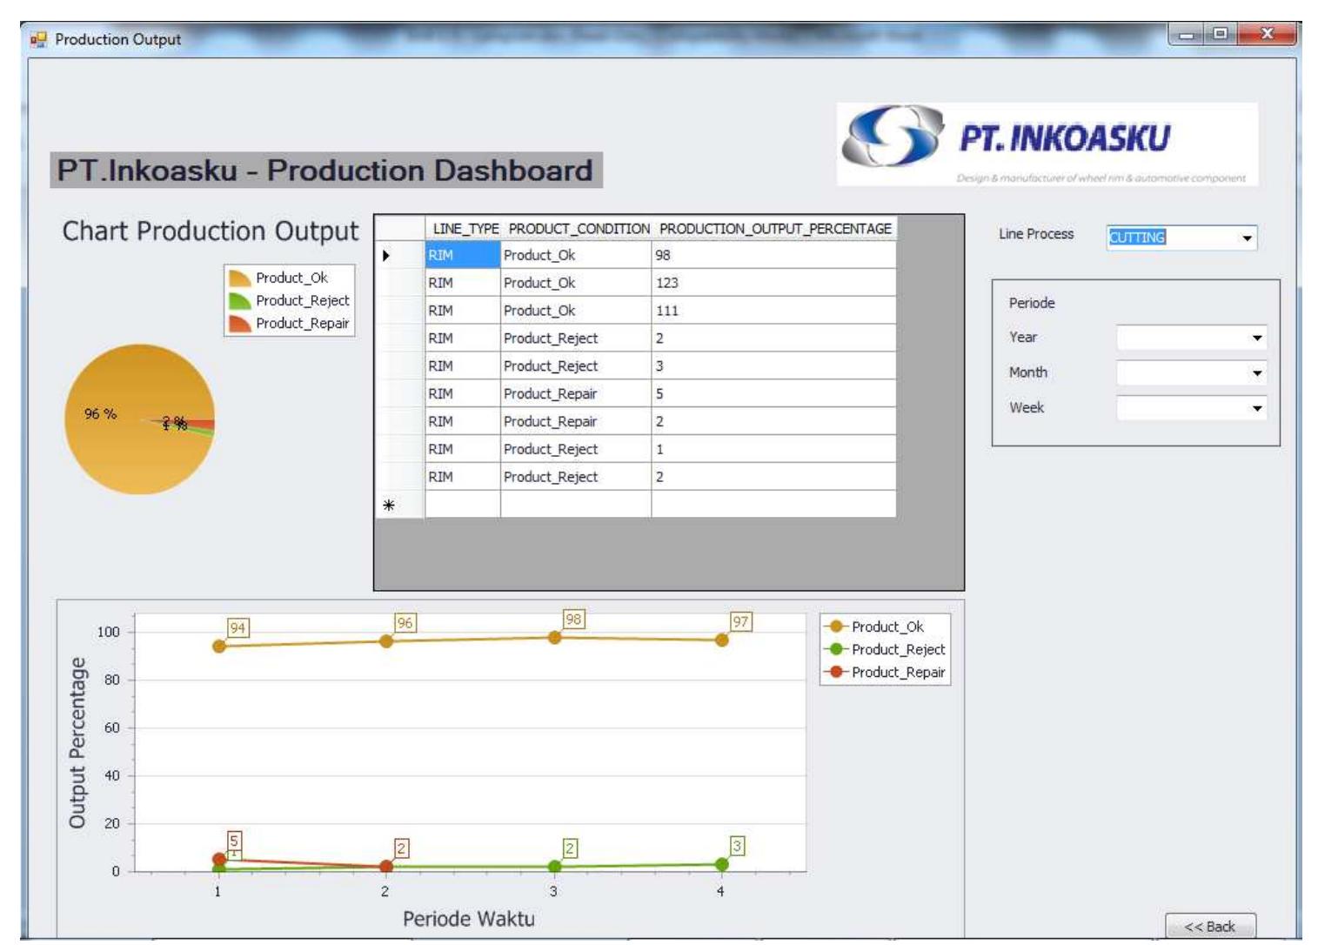Click the Product_Repair cell in the row with 5
The image size is (1318, 945).
[576, 393]
